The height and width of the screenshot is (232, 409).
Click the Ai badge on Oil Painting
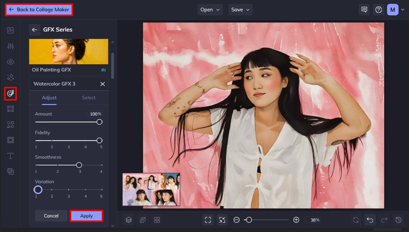pyautogui.click(x=104, y=70)
